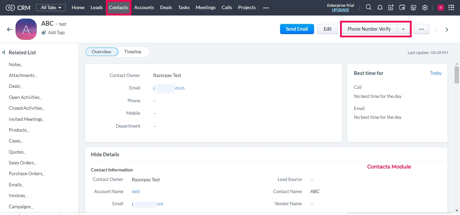The image size is (460, 215).
Task: Click the Add Tags link
Action: point(57,33)
